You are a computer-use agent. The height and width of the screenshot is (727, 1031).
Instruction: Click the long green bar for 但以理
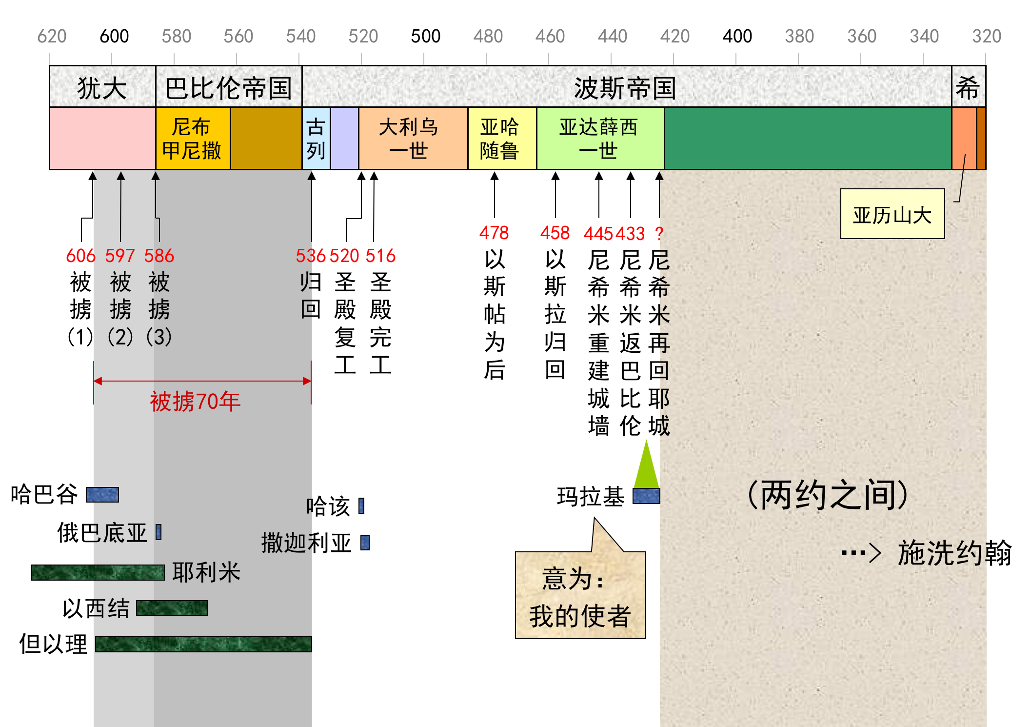pos(203,644)
